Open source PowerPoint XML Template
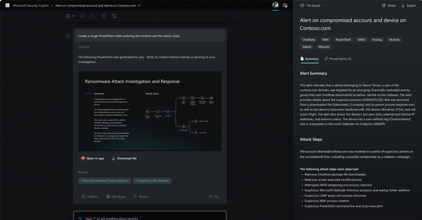The image size is (422, 220). (152, 181)
